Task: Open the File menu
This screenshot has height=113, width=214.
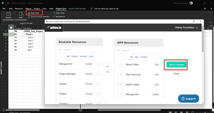Action: [4, 9]
